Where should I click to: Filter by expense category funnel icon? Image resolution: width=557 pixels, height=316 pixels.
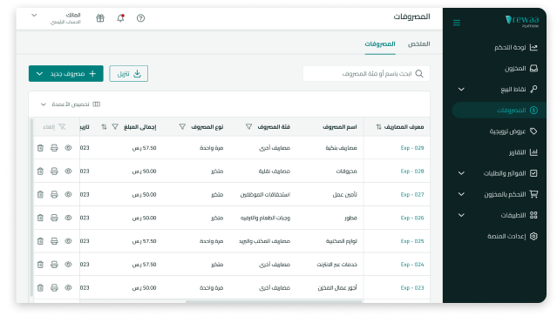[249, 126]
